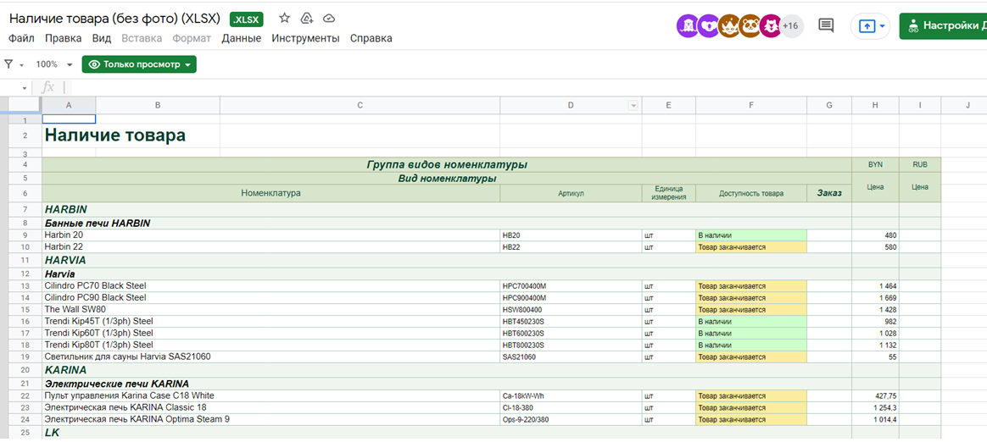Image resolution: width=987 pixels, height=442 pixels.
Task: Click the pink wolf collaborator avatar
Action: 771,25
